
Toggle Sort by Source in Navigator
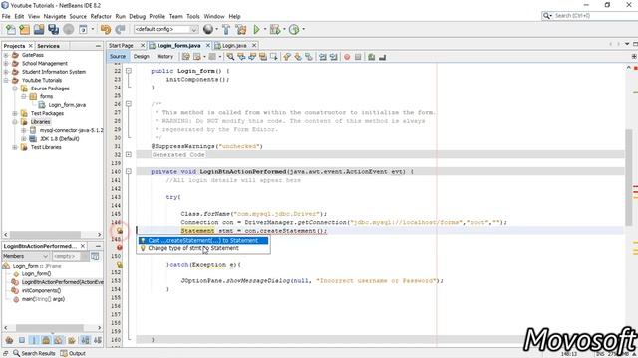[98, 340]
